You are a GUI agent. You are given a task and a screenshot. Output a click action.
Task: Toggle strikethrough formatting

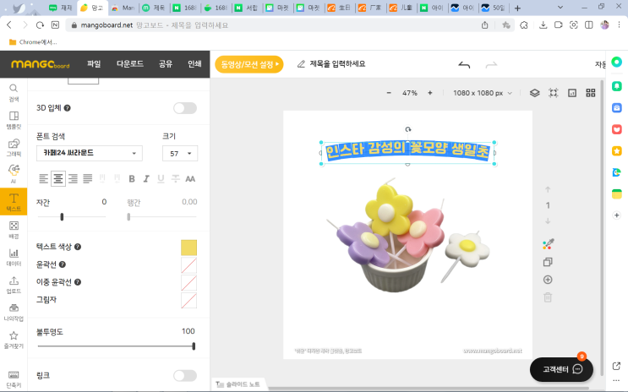176,179
